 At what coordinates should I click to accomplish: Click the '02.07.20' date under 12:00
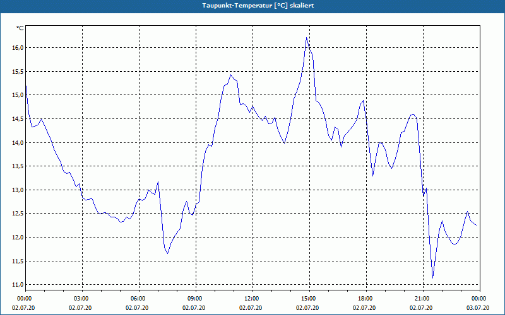click(x=251, y=307)
